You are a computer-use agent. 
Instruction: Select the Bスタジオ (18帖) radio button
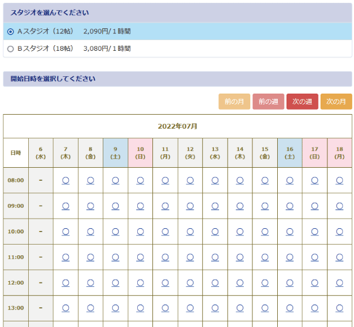pyautogui.click(x=11, y=49)
